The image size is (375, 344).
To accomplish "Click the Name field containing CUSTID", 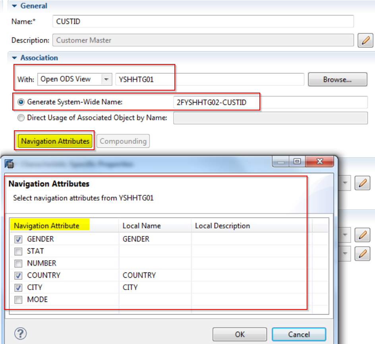I will click(203, 21).
